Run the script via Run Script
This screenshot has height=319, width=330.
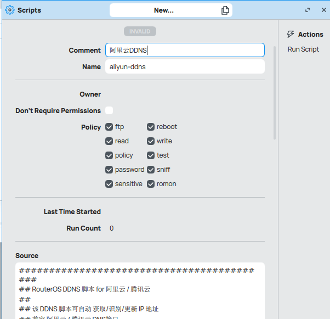303,49
